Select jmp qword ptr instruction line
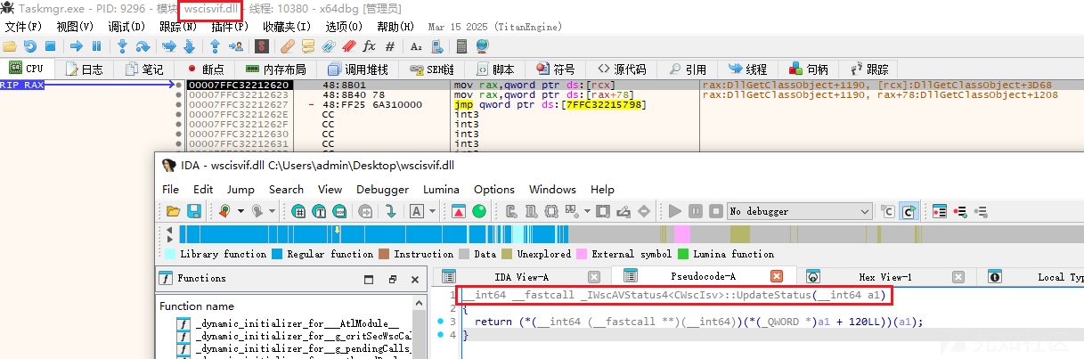Viewport: 1084px width, 359px height. click(x=550, y=104)
